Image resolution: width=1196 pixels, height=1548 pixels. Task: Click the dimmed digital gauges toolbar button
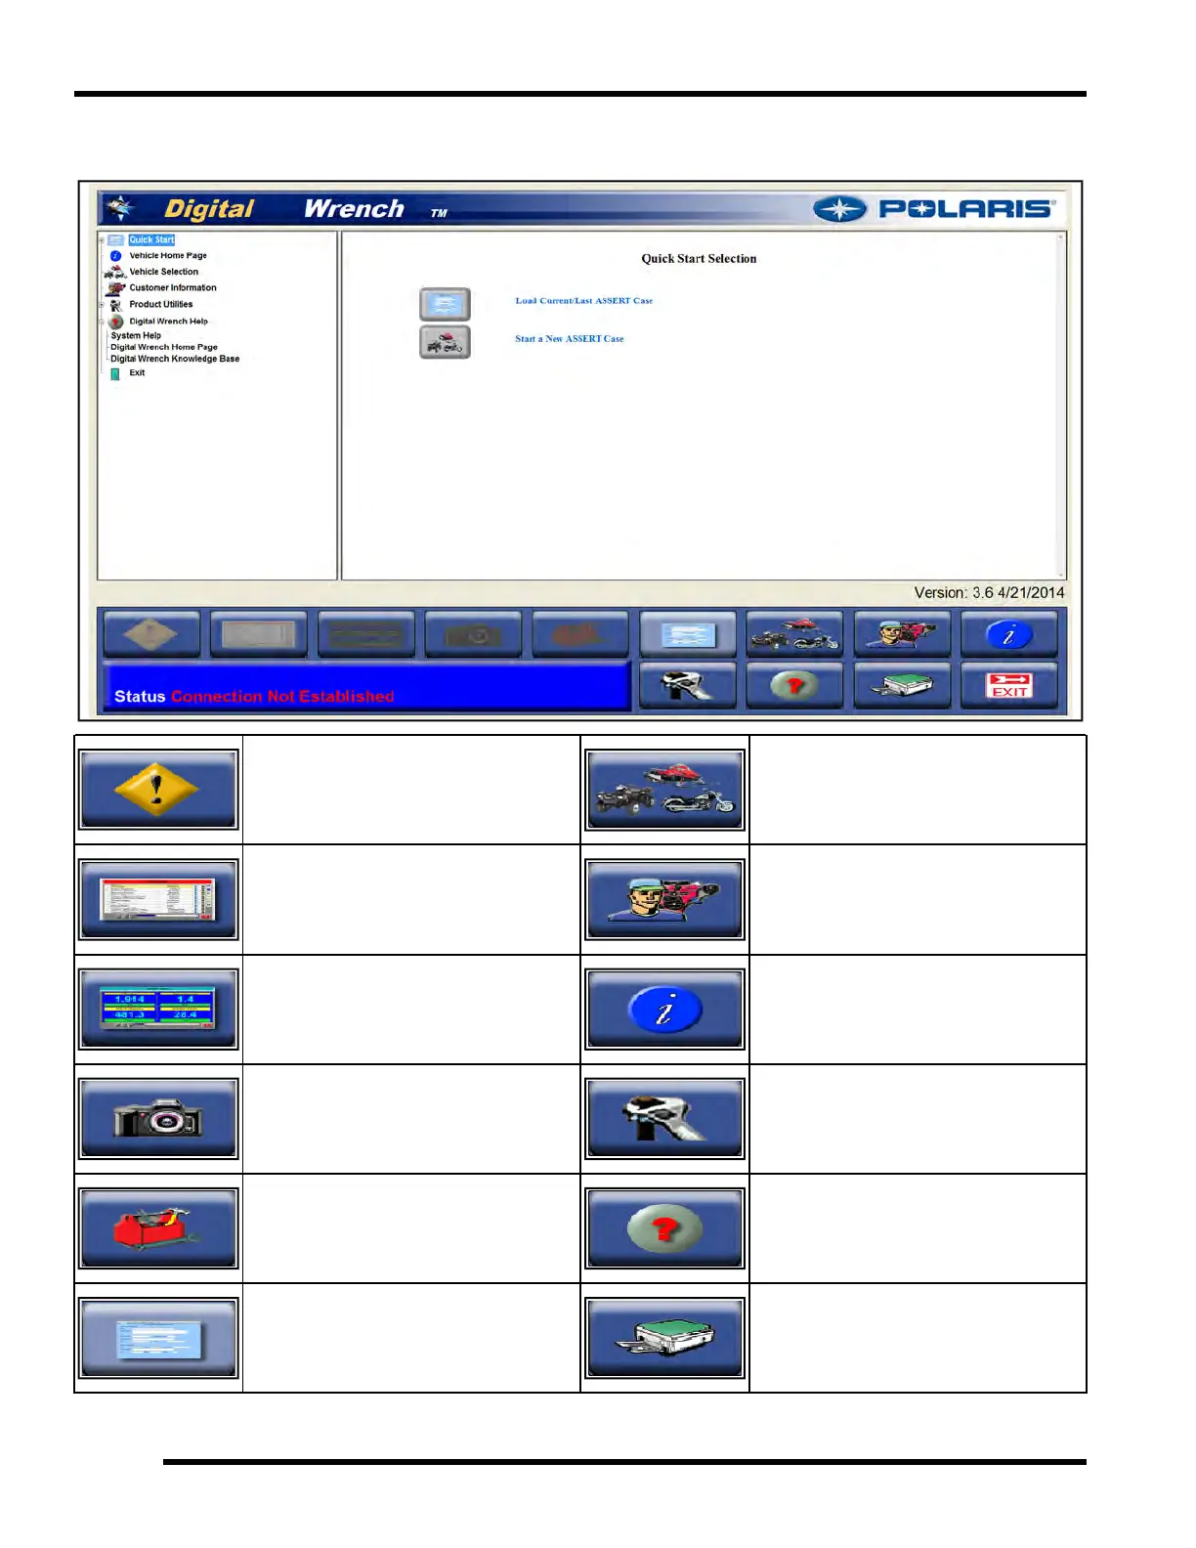(x=366, y=634)
